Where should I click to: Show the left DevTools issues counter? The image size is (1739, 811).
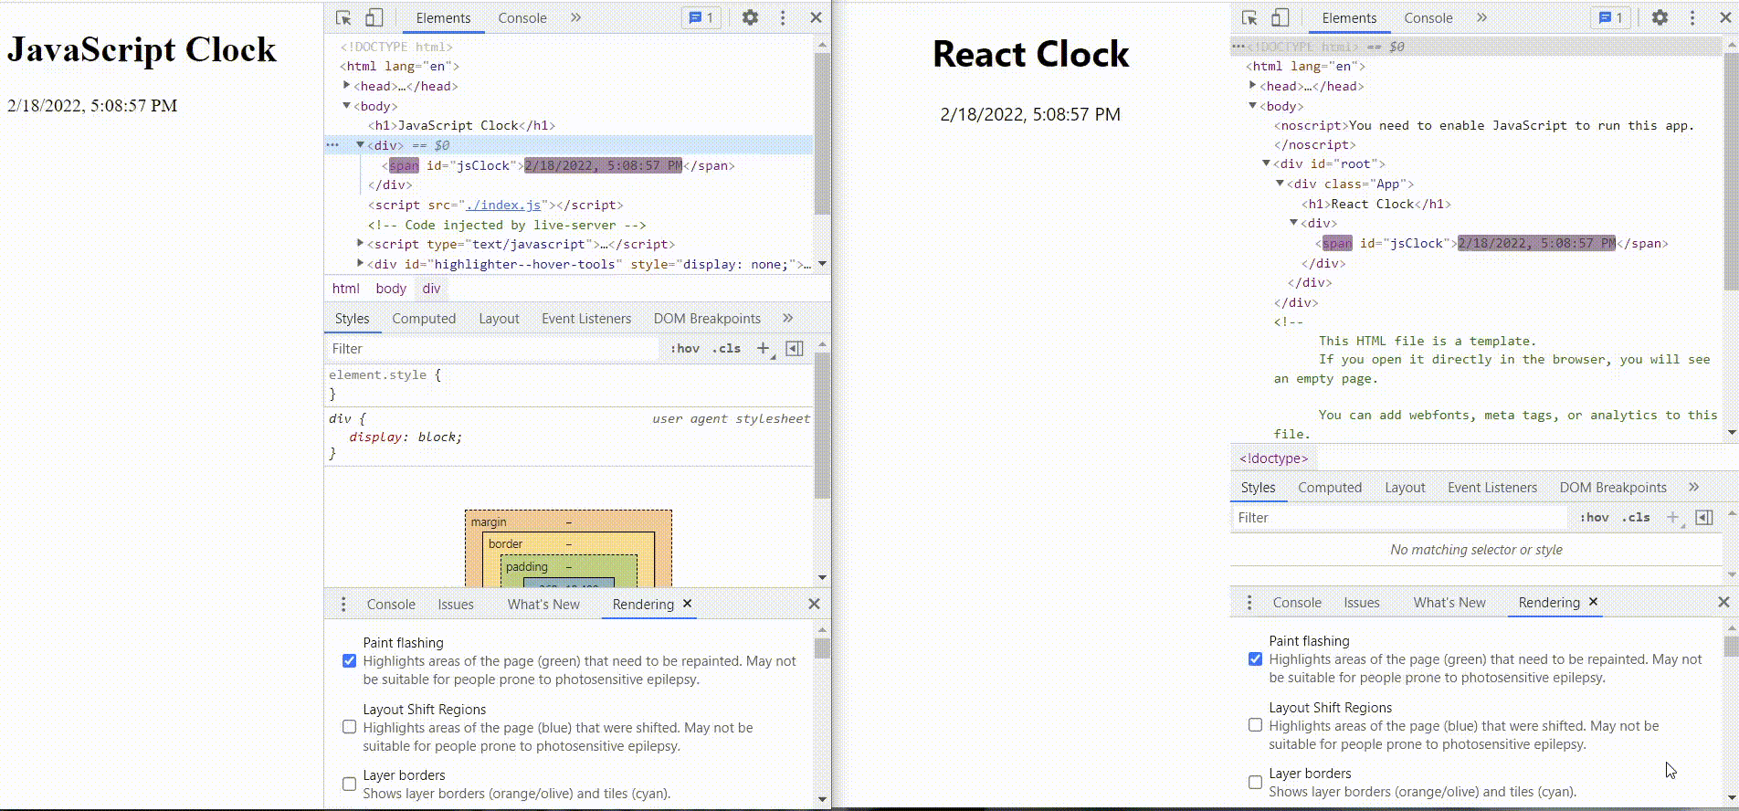(x=701, y=17)
